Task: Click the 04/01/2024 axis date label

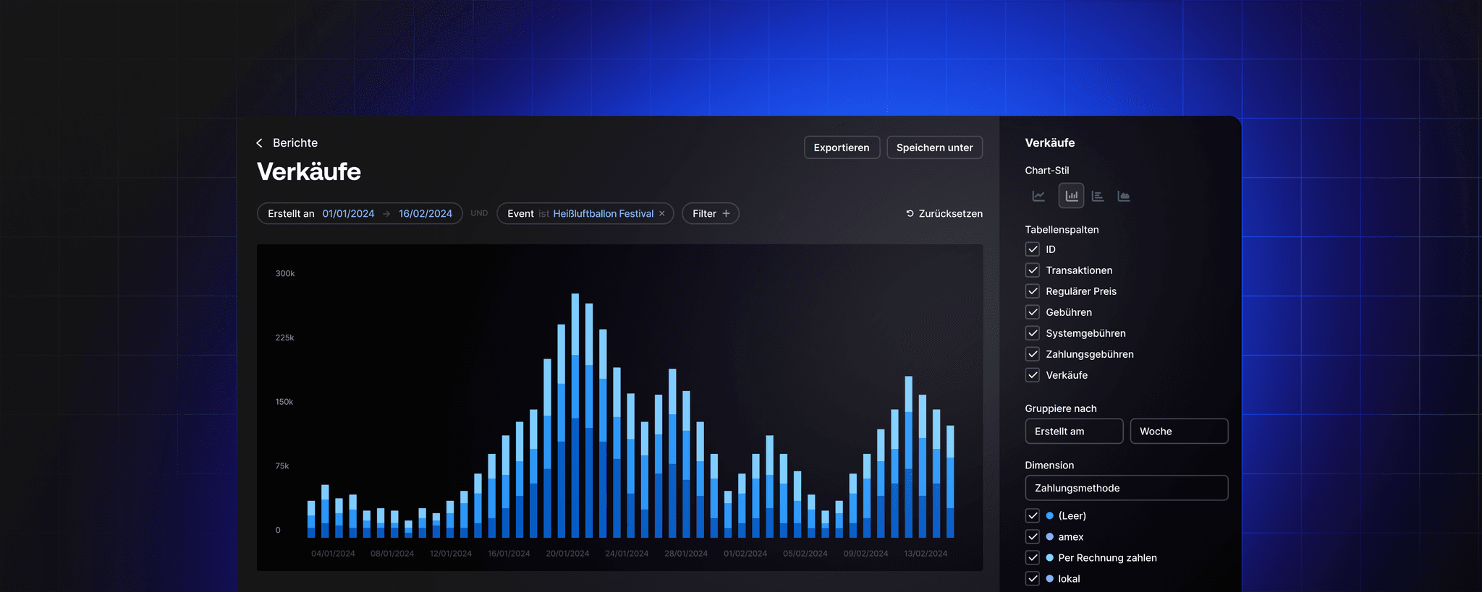Action: [x=333, y=554]
